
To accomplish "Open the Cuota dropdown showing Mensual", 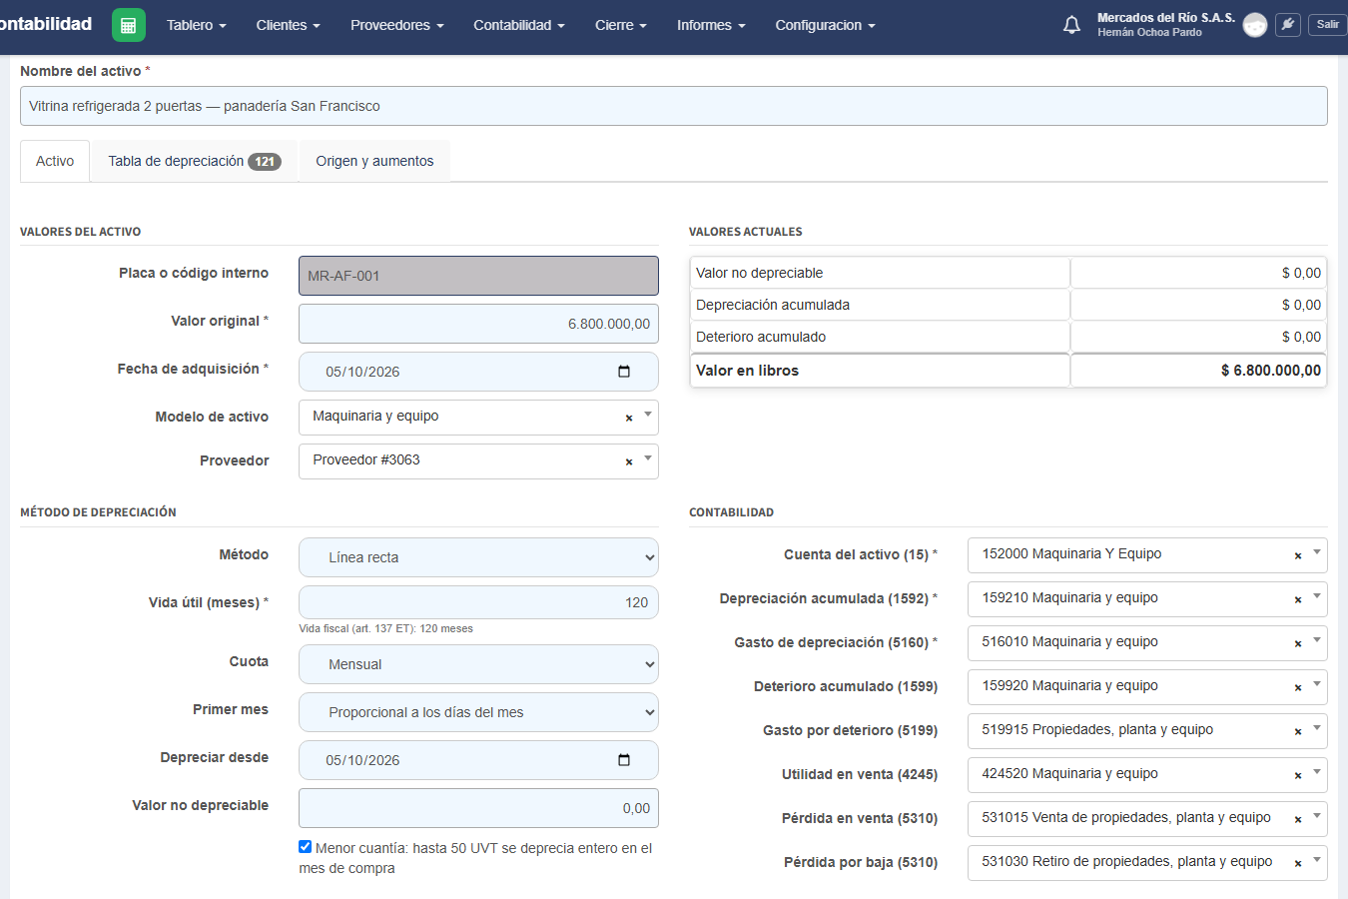I will pos(478,664).
